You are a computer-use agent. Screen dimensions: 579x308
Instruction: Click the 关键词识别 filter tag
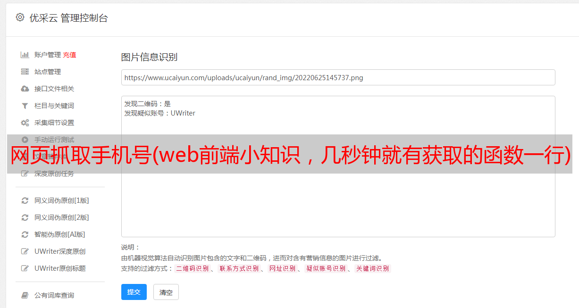[x=373, y=268]
